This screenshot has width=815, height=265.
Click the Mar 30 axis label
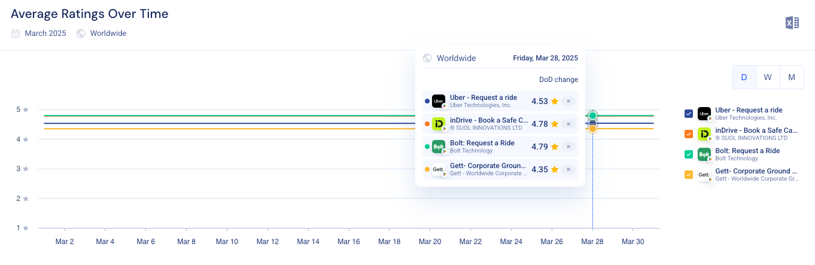[x=633, y=242]
